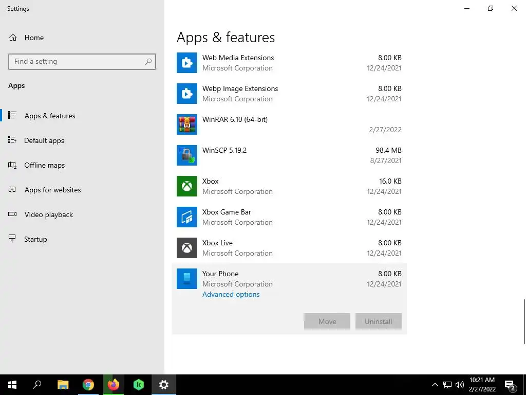Select the Webp Image Extensions entry
This screenshot has height=395, width=526.
(x=289, y=94)
